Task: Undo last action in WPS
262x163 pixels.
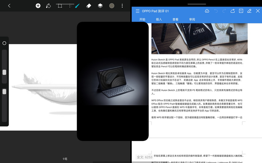Action: point(216,11)
